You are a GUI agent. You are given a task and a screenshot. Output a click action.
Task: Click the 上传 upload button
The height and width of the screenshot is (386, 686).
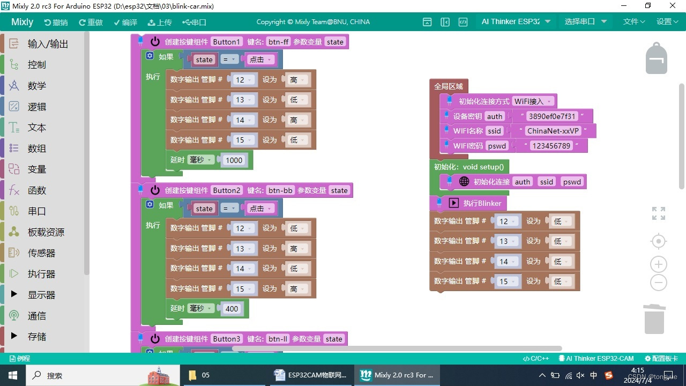160,23
